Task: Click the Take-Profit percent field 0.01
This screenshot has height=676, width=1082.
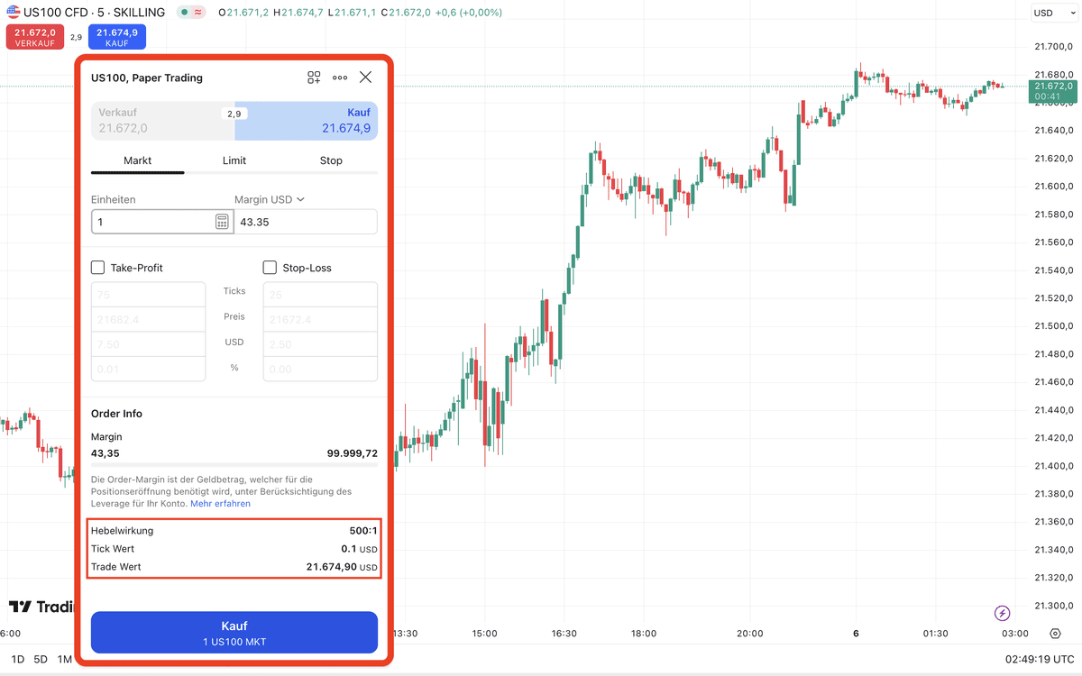Action: 149,369
